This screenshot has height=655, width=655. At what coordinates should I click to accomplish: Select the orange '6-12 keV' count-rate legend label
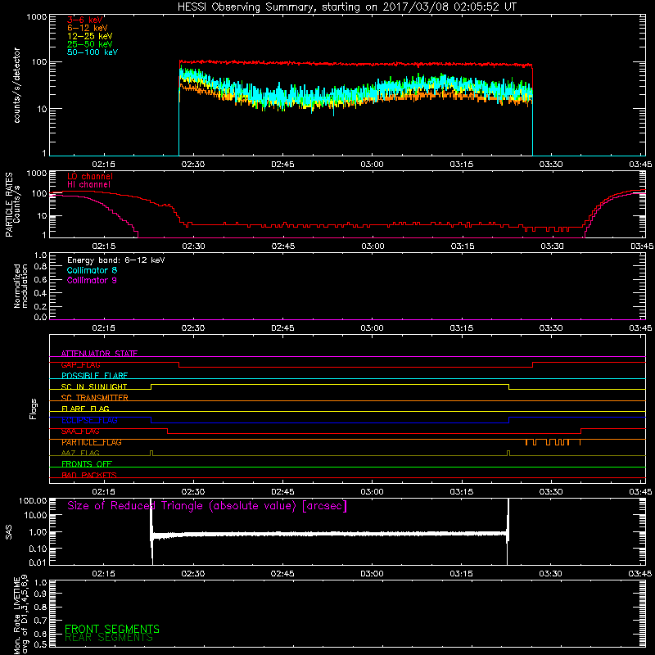[88, 28]
